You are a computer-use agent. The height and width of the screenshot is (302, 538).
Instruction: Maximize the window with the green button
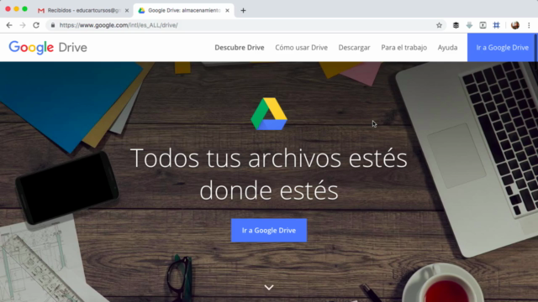(24, 9)
